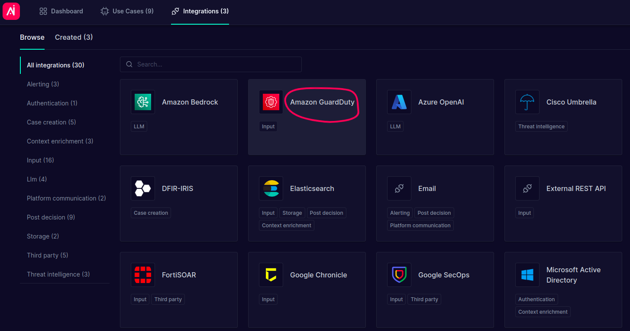Filter by Storage (2) category
The width and height of the screenshot is (630, 331).
[x=43, y=236]
